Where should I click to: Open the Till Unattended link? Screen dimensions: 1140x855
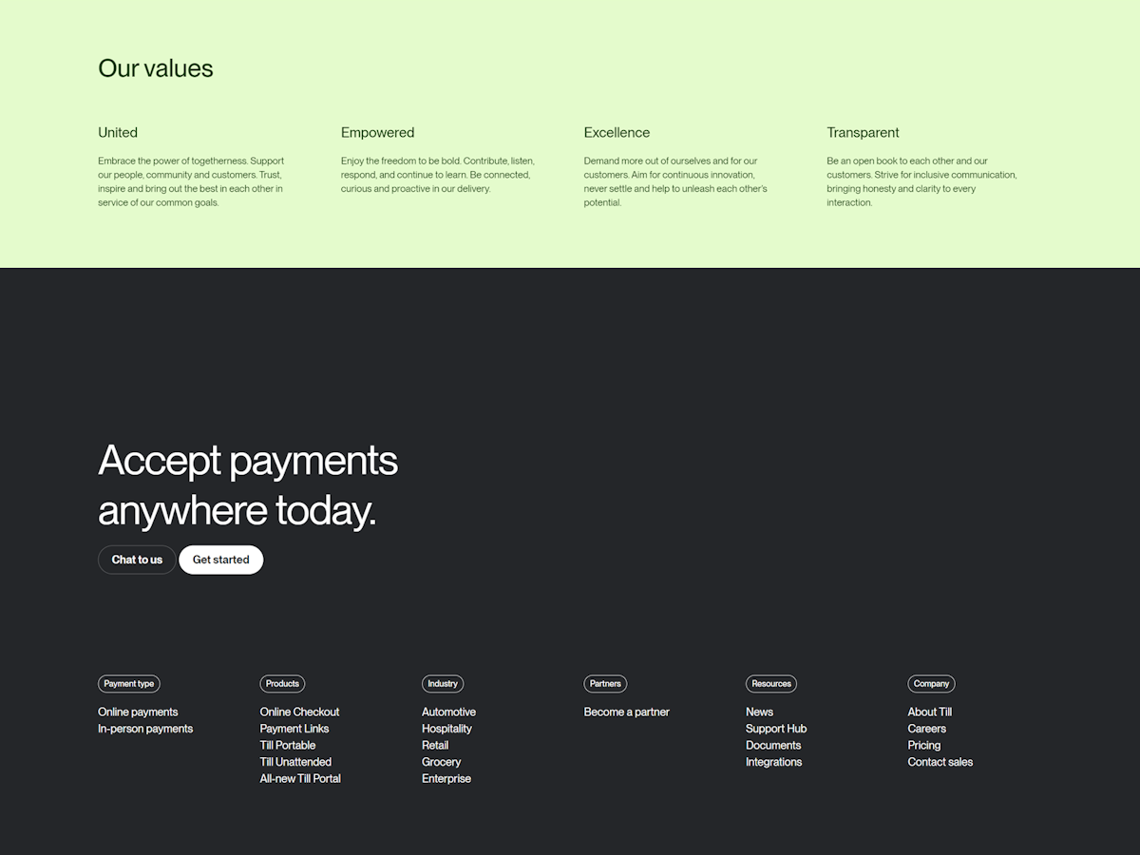(x=295, y=762)
